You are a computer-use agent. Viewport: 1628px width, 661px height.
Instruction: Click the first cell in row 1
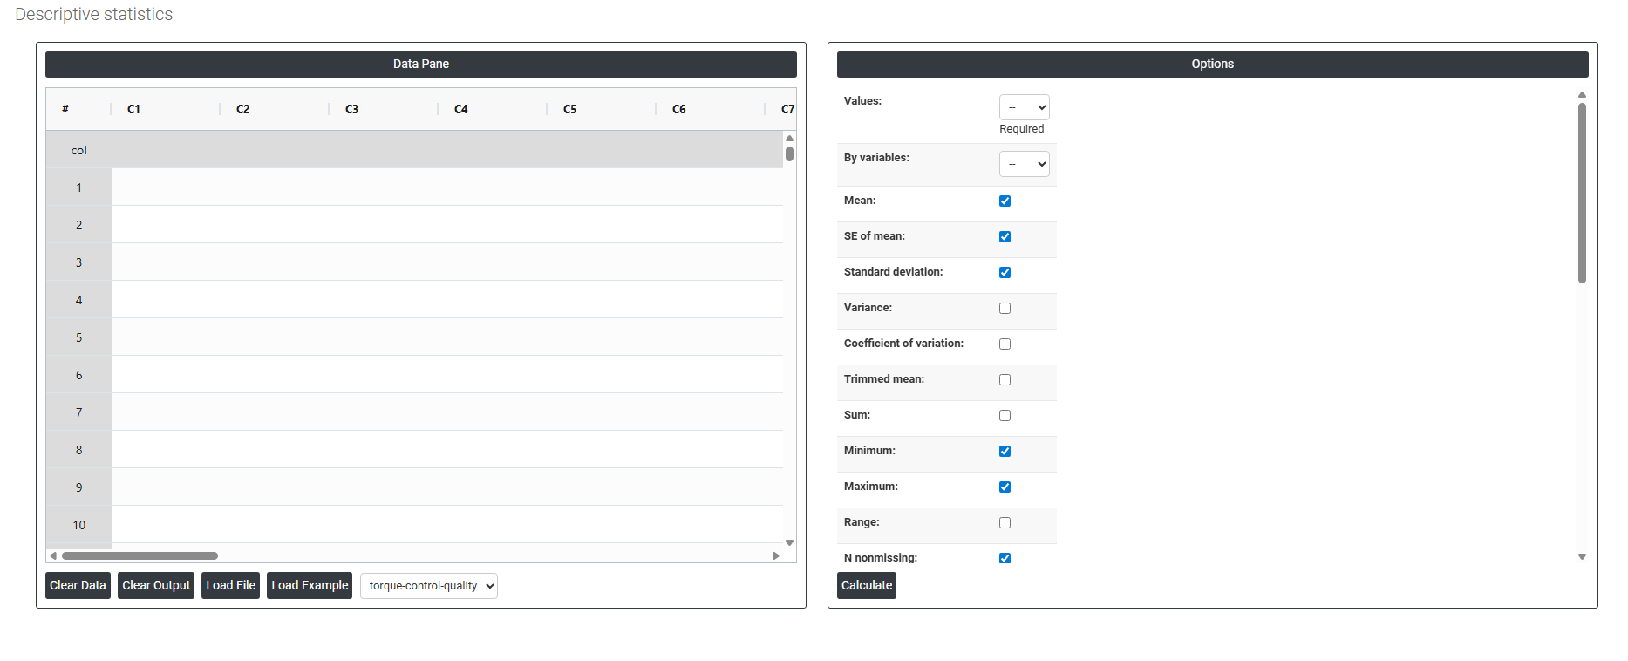click(x=166, y=187)
